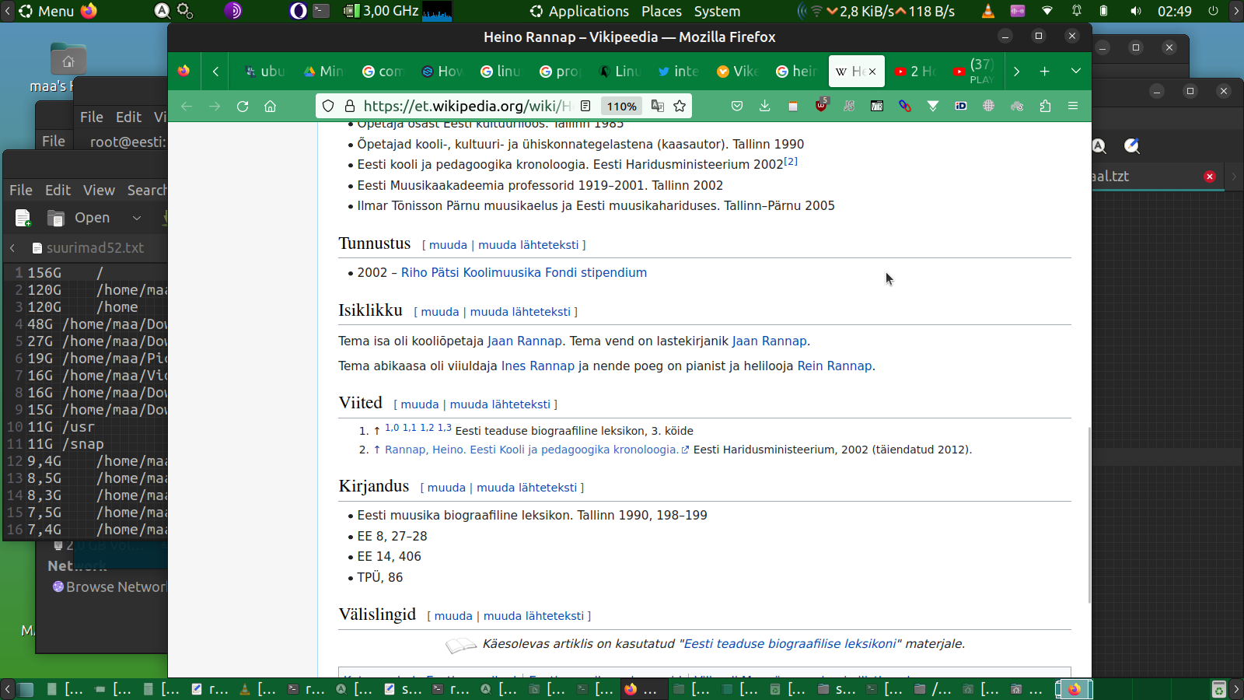Click the translate page icon in the address bar
1244x700 pixels.
658,106
